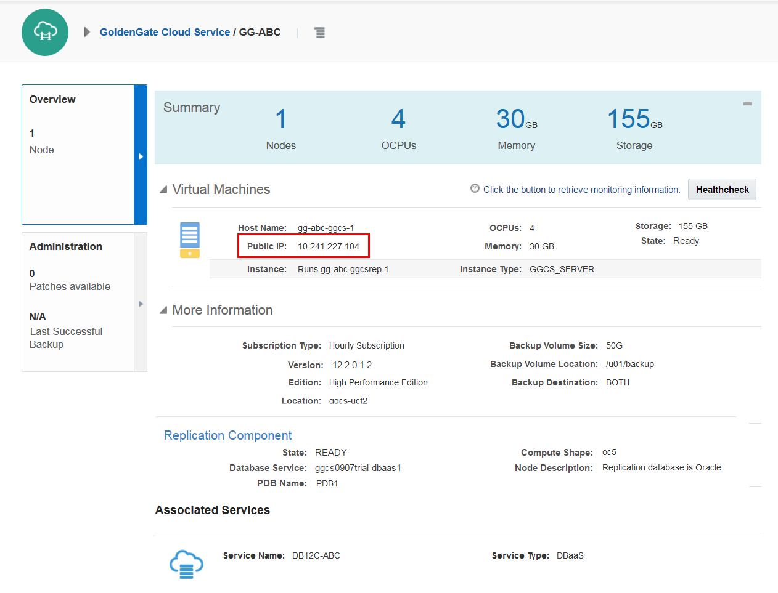Collapse the Virtual Machines section

pos(163,190)
